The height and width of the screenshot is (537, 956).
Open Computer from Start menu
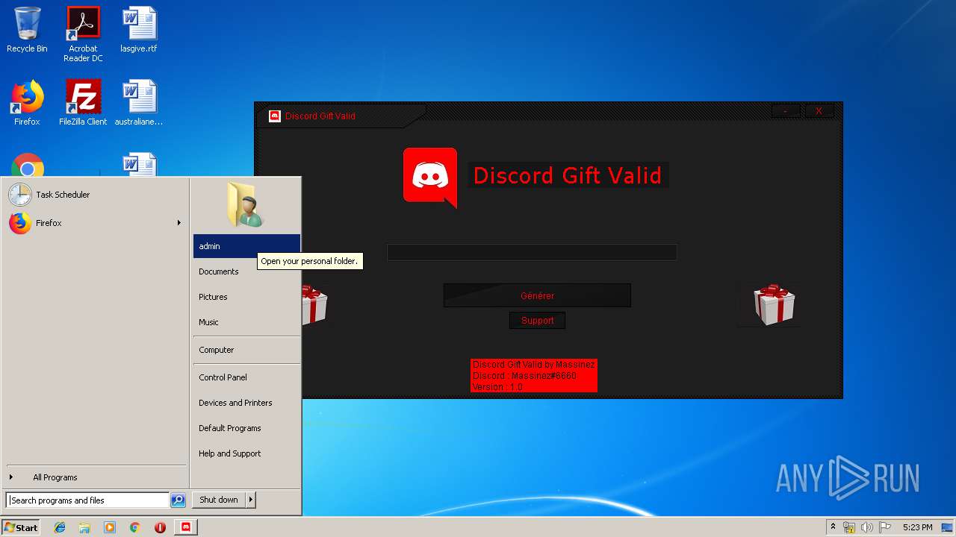(246, 350)
